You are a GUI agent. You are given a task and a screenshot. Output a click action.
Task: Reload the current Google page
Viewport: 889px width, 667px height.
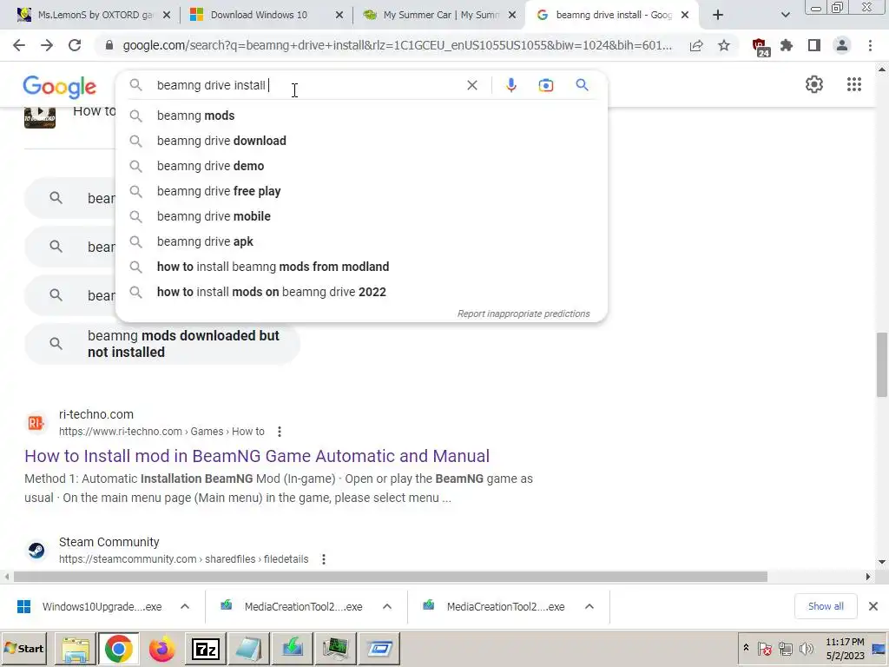(75, 45)
